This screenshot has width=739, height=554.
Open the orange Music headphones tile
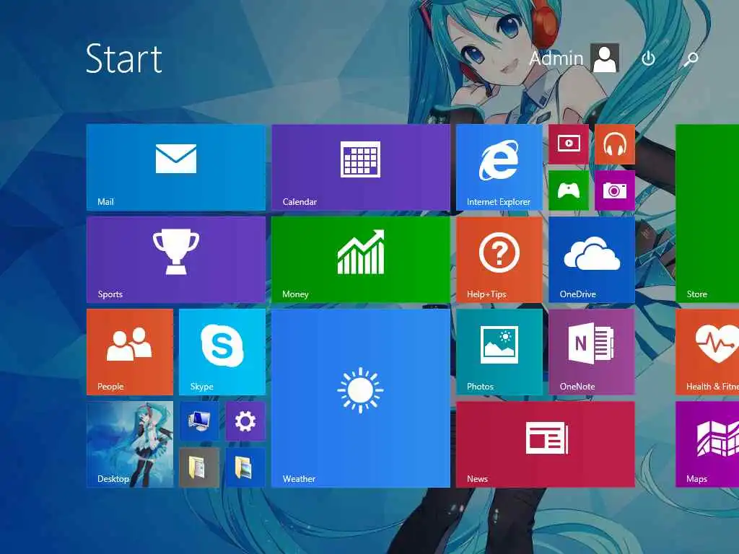coord(615,144)
